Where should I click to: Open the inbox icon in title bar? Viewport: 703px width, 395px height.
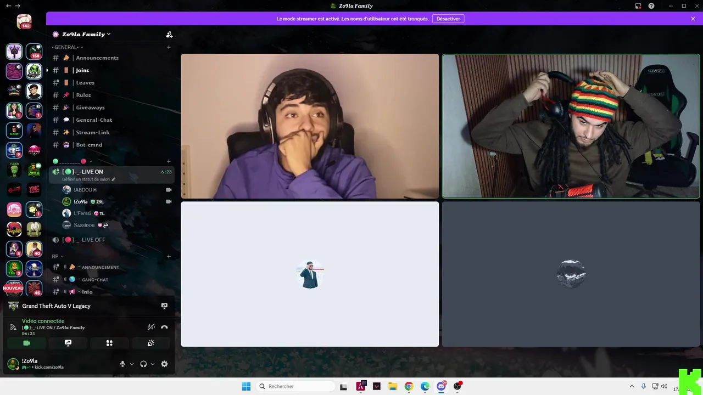pyautogui.click(x=638, y=6)
